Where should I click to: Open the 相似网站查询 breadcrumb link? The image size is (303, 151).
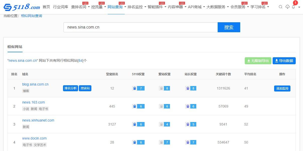click(x=32, y=16)
